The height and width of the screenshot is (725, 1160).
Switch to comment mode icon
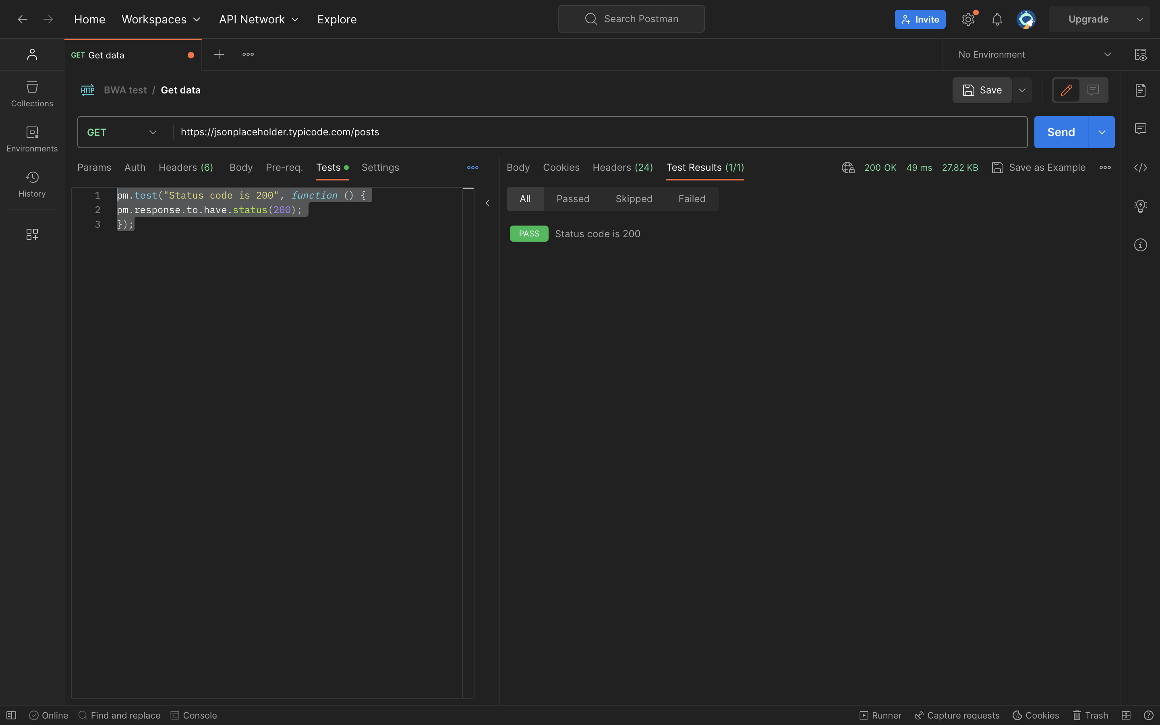1093,90
